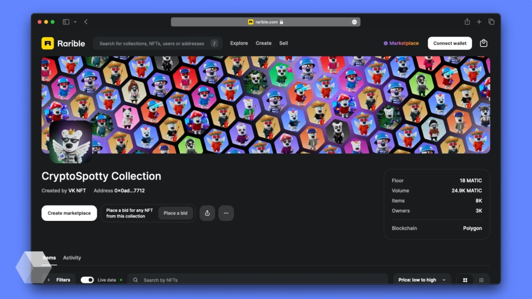This screenshot has width=532, height=299.
Task: Switch to large grid view
Action: tap(465, 280)
